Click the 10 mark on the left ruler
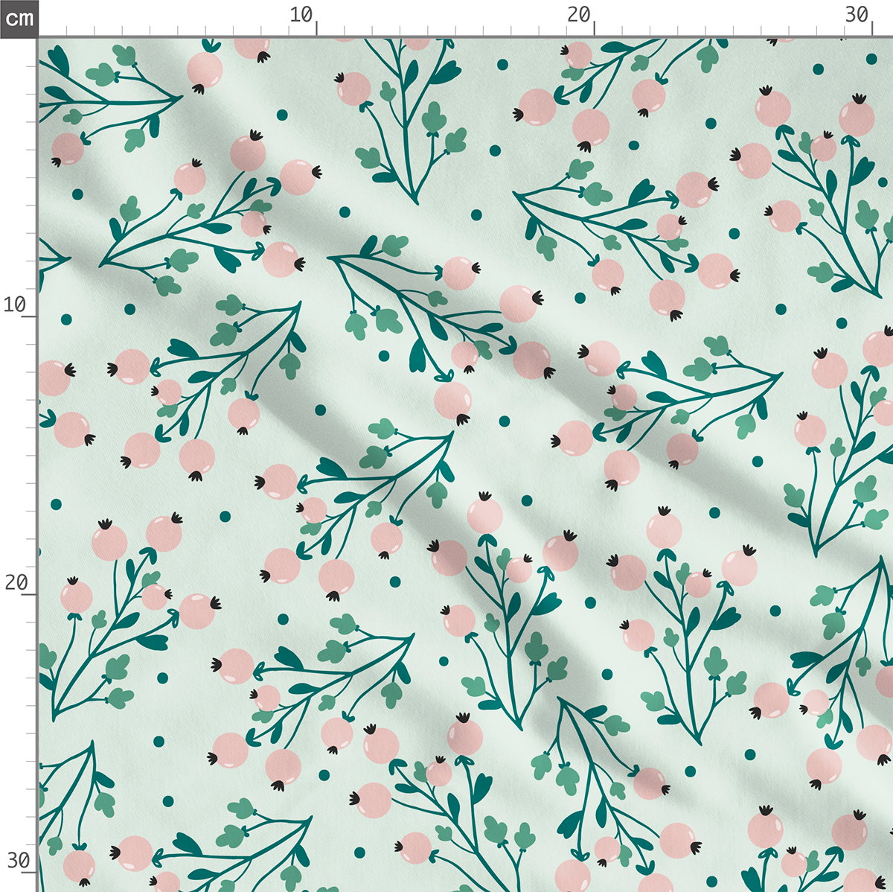Viewport: 893px width, 892px height. pos(15,305)
